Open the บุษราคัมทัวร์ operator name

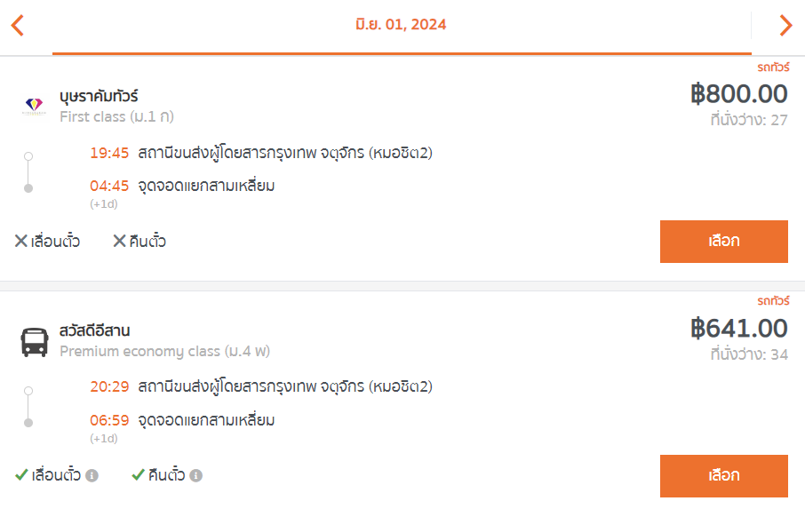pyautogui.click(x=99, y=96)
